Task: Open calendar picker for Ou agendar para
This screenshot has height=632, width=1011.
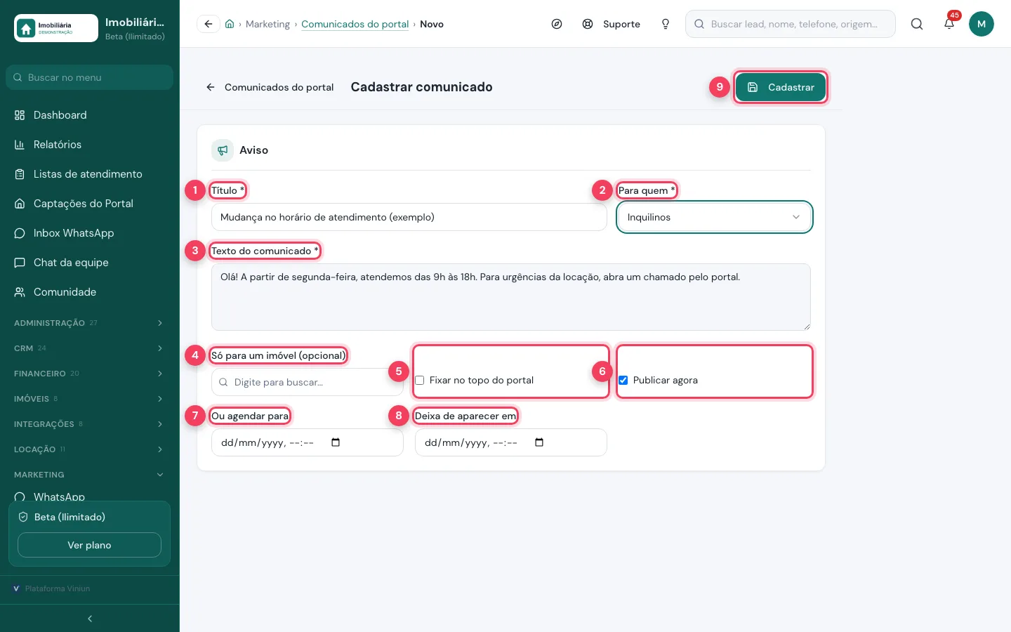Action: (336, 442)
